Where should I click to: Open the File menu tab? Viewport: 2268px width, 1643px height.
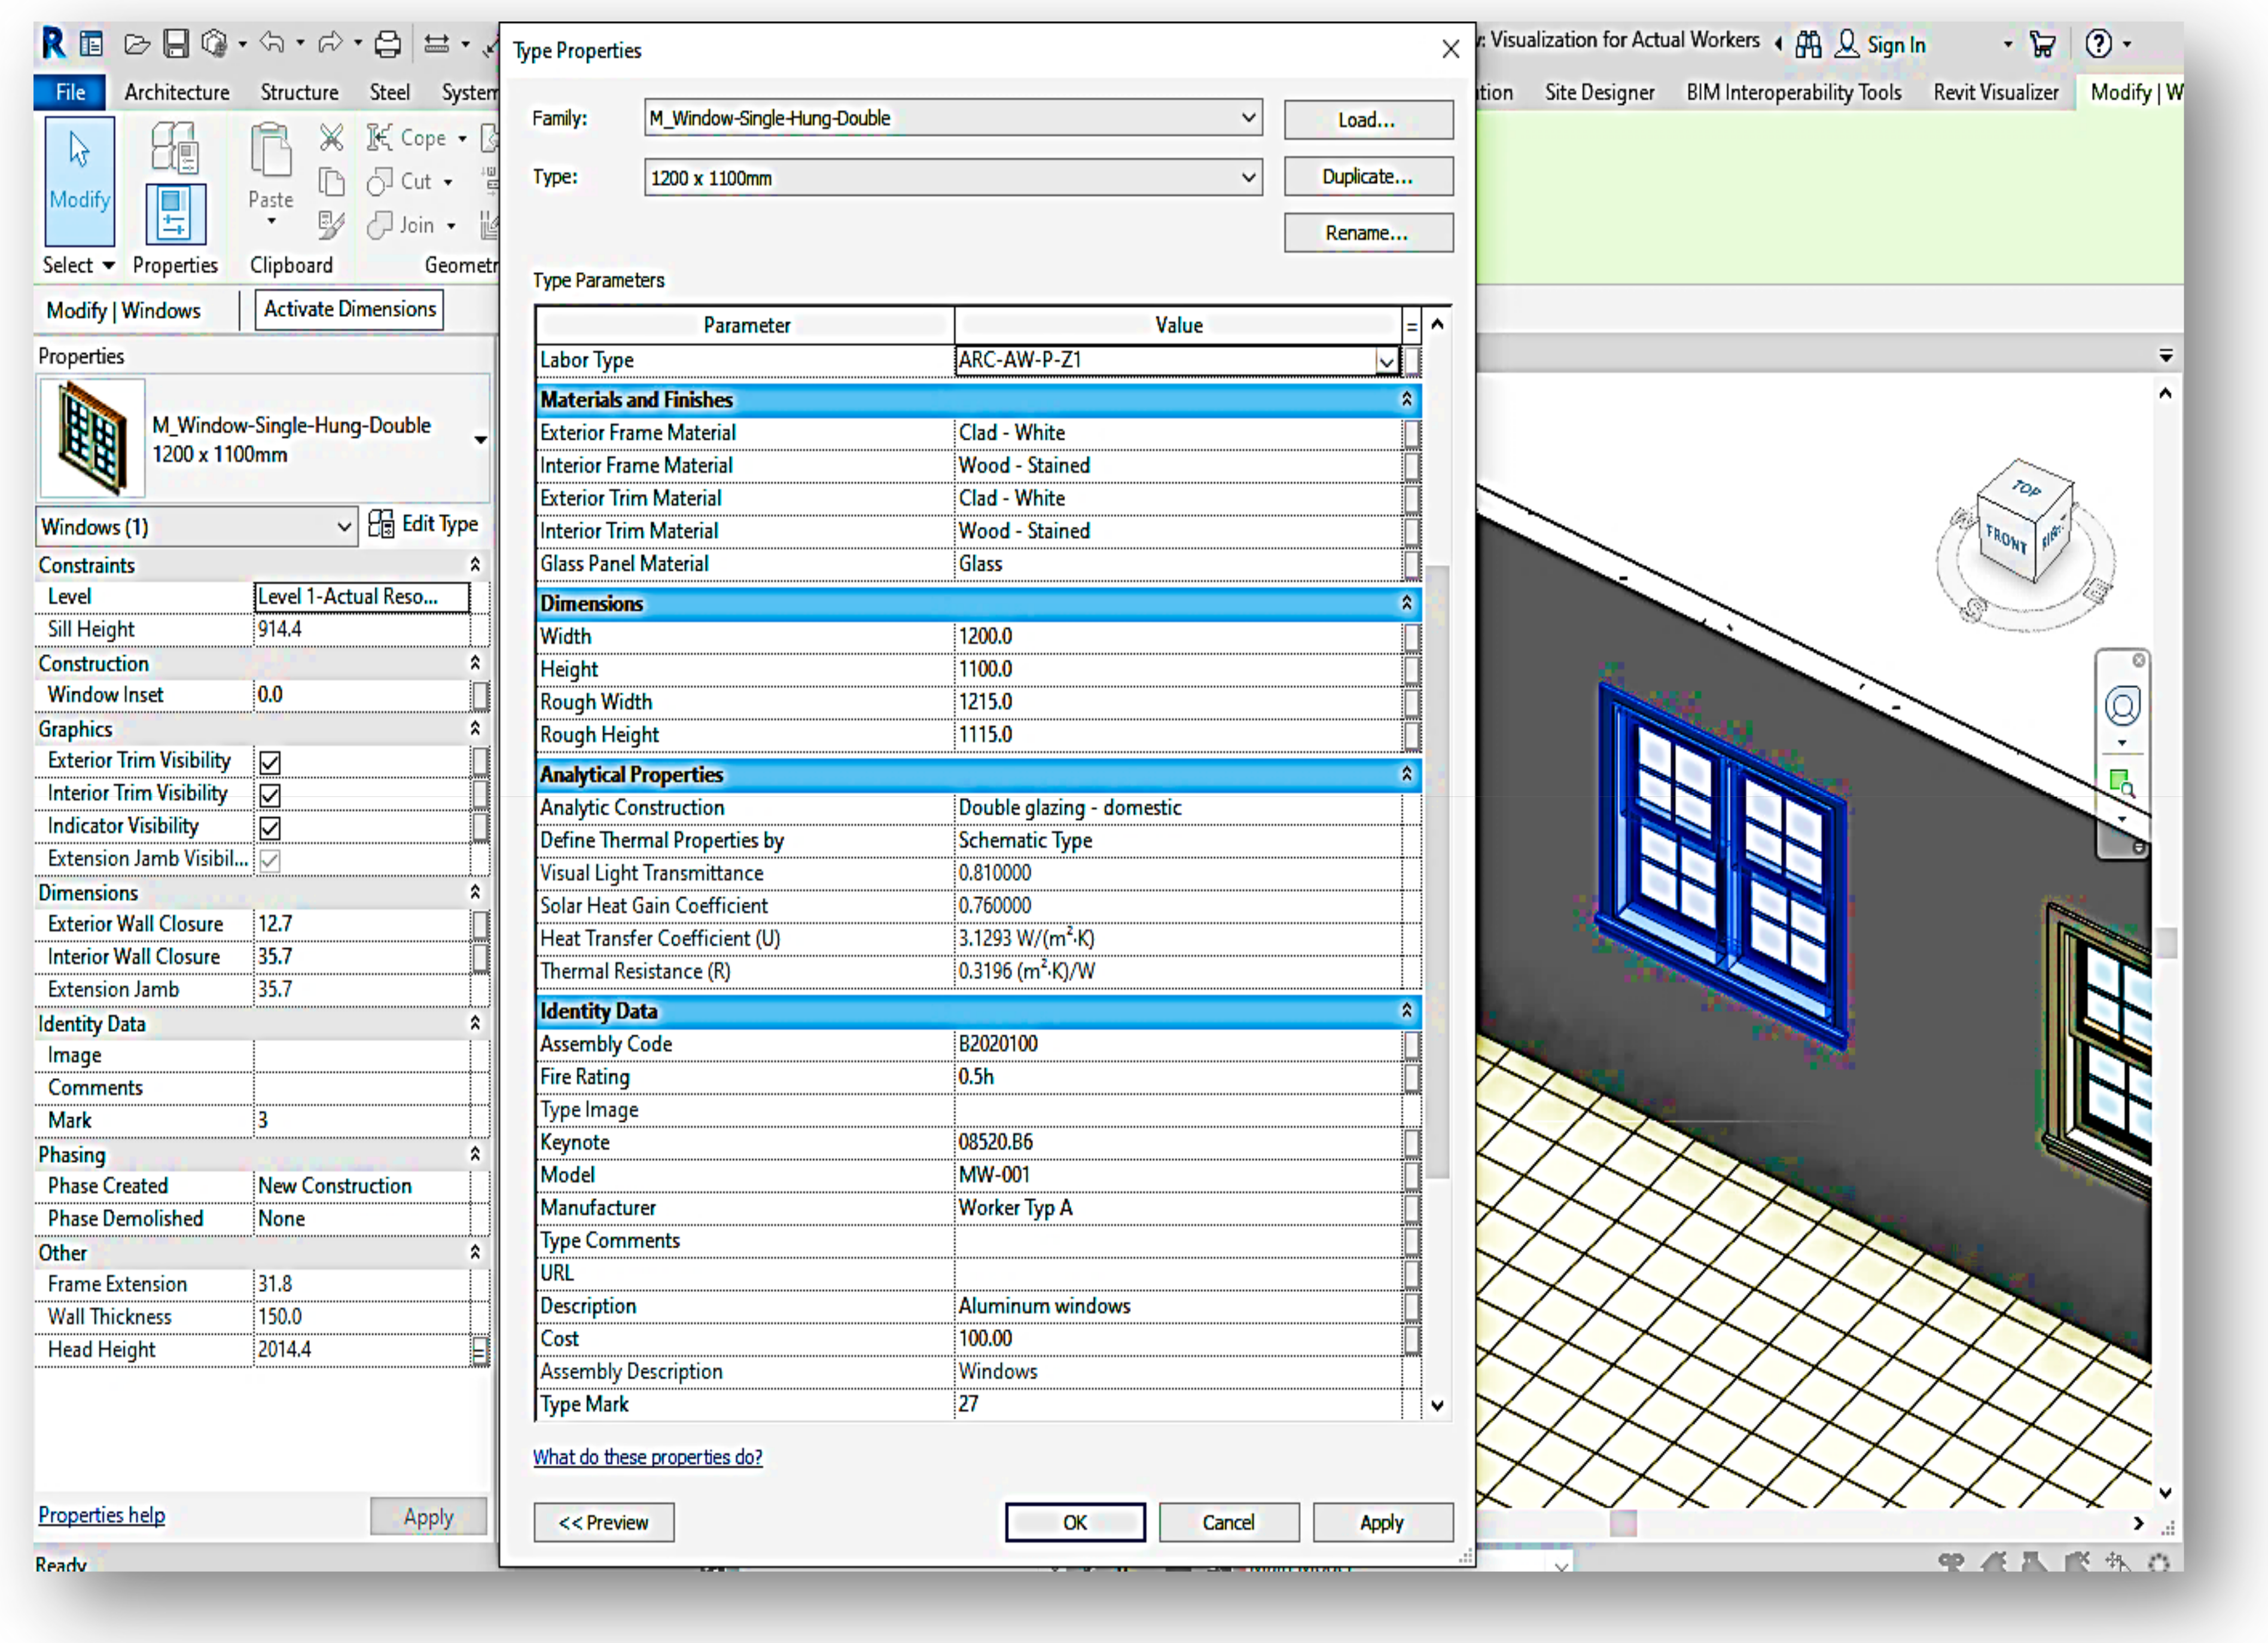(70, 92)
